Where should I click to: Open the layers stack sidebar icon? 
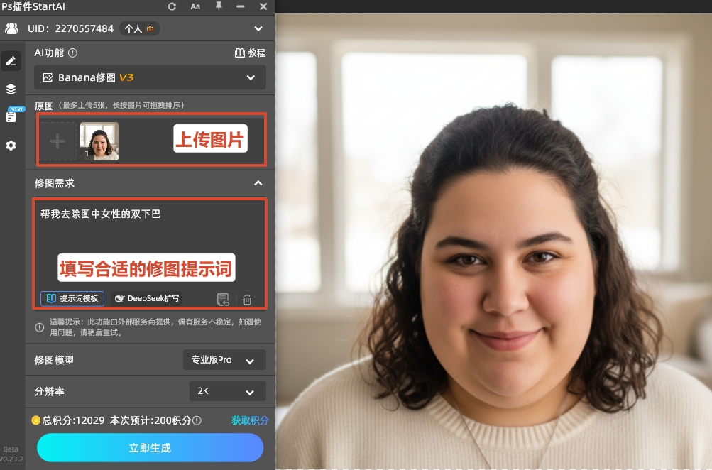tap(11, 89)
